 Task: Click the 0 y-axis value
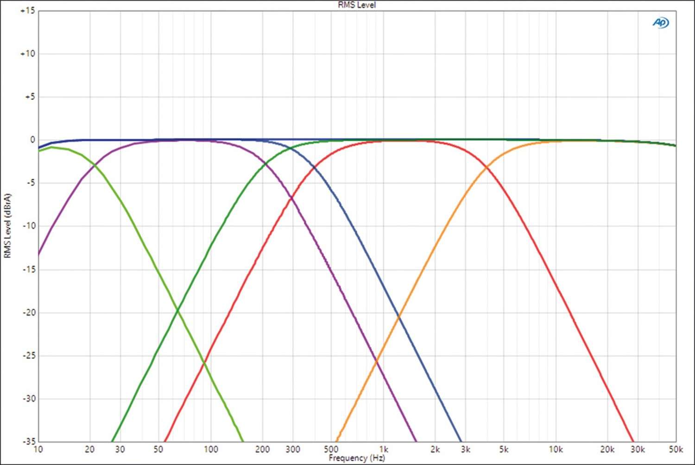tap(32, 140)
